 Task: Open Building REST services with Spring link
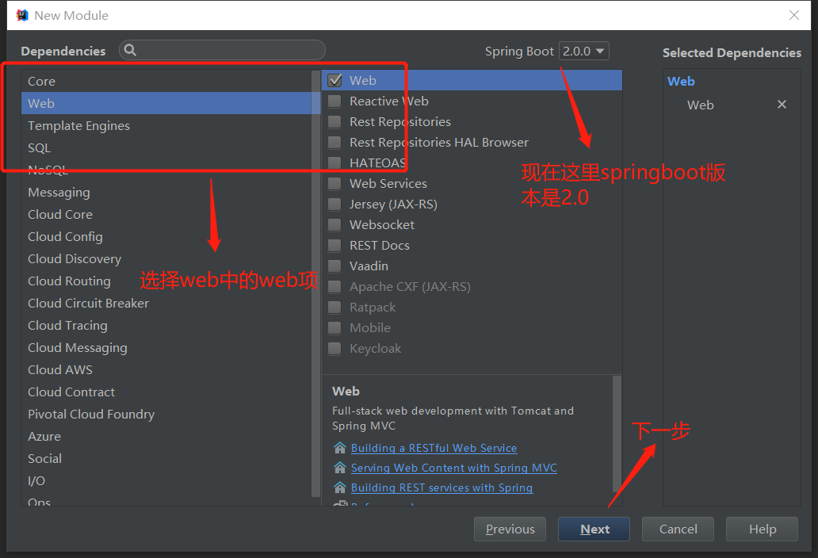[441, 487]
